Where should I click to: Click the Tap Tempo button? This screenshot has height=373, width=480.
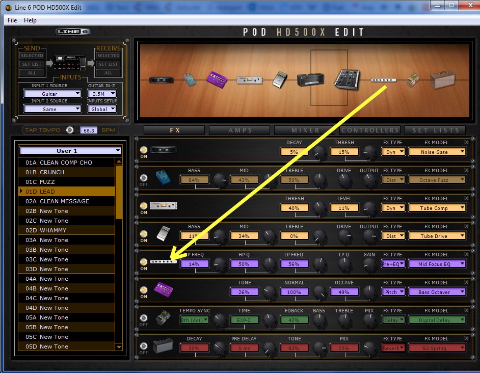[70, 130]
